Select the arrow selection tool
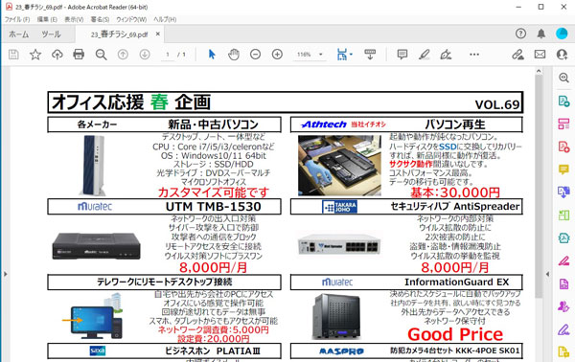The height and width of the screenshot is (362, 575). coord(212,55)
